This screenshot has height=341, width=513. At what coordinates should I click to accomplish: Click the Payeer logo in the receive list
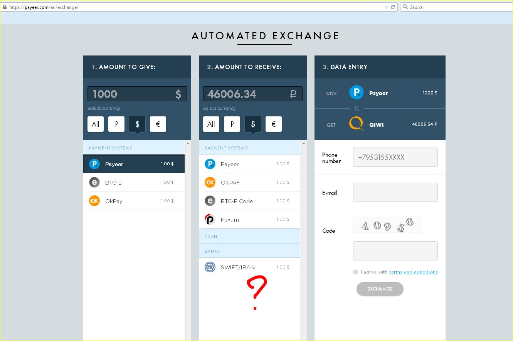(x=210, y=164)
